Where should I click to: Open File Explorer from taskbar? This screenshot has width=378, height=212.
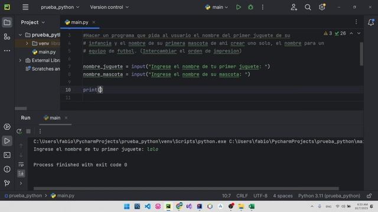[x=241, y=207]
